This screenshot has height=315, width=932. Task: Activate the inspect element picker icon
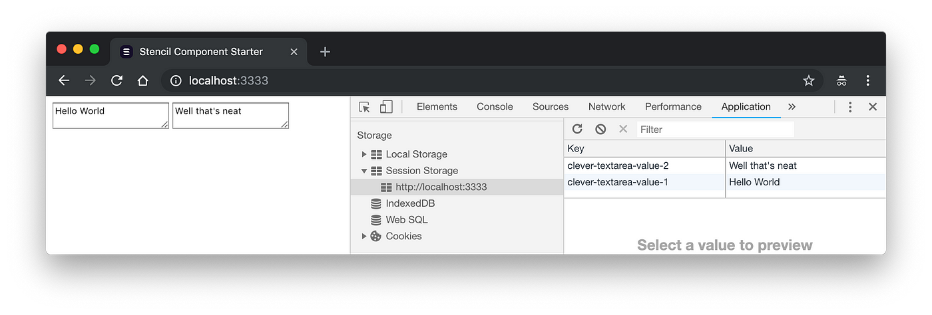364,107
